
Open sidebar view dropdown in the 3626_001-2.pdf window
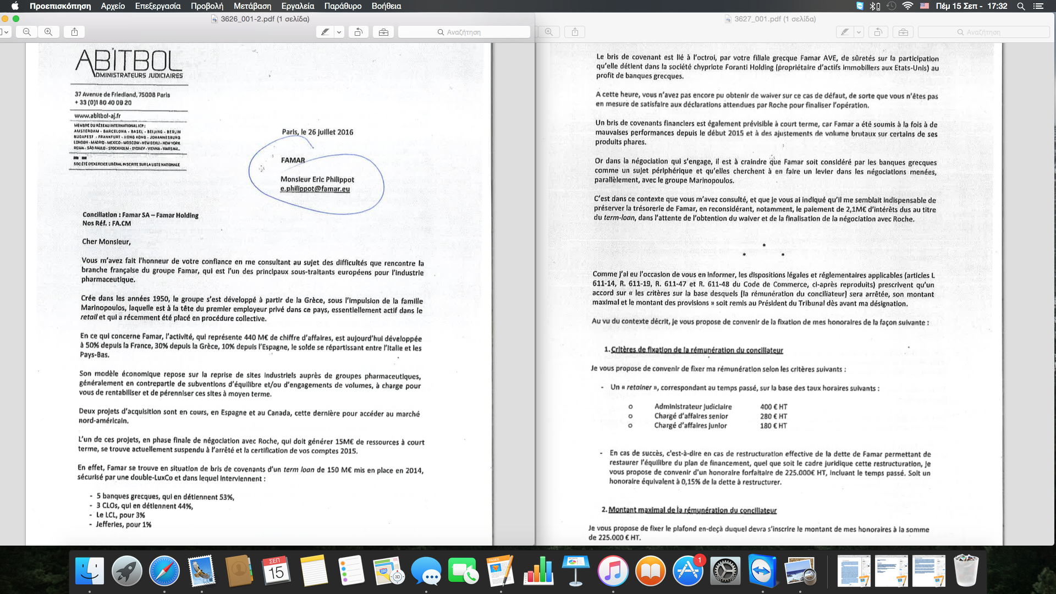point(5,32)
